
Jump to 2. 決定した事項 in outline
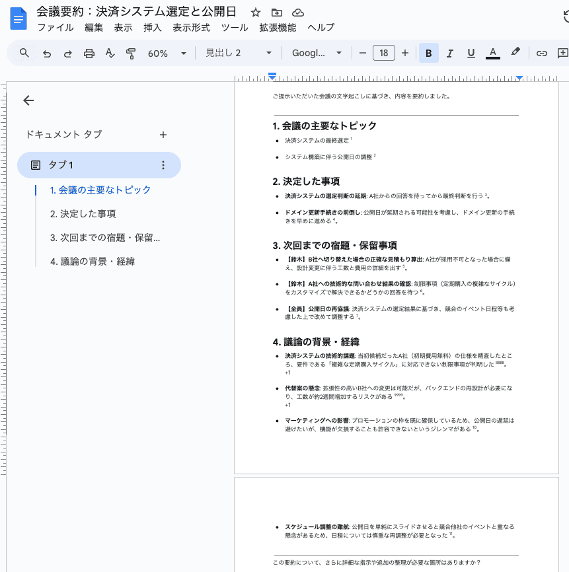(83, 214)
